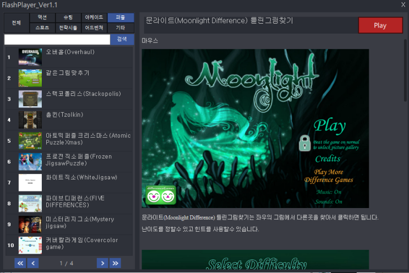The width and height of the screenshot is (409, 273).
Task: Open the Overhaul game thumbnail
Action: coord(30,57)
